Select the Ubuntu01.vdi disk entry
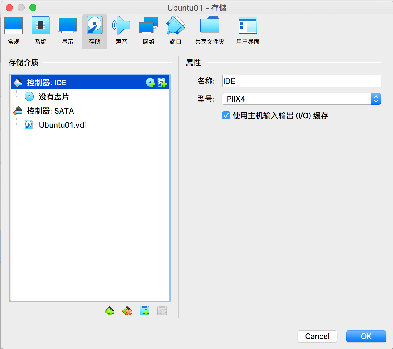 coord(90,125)
